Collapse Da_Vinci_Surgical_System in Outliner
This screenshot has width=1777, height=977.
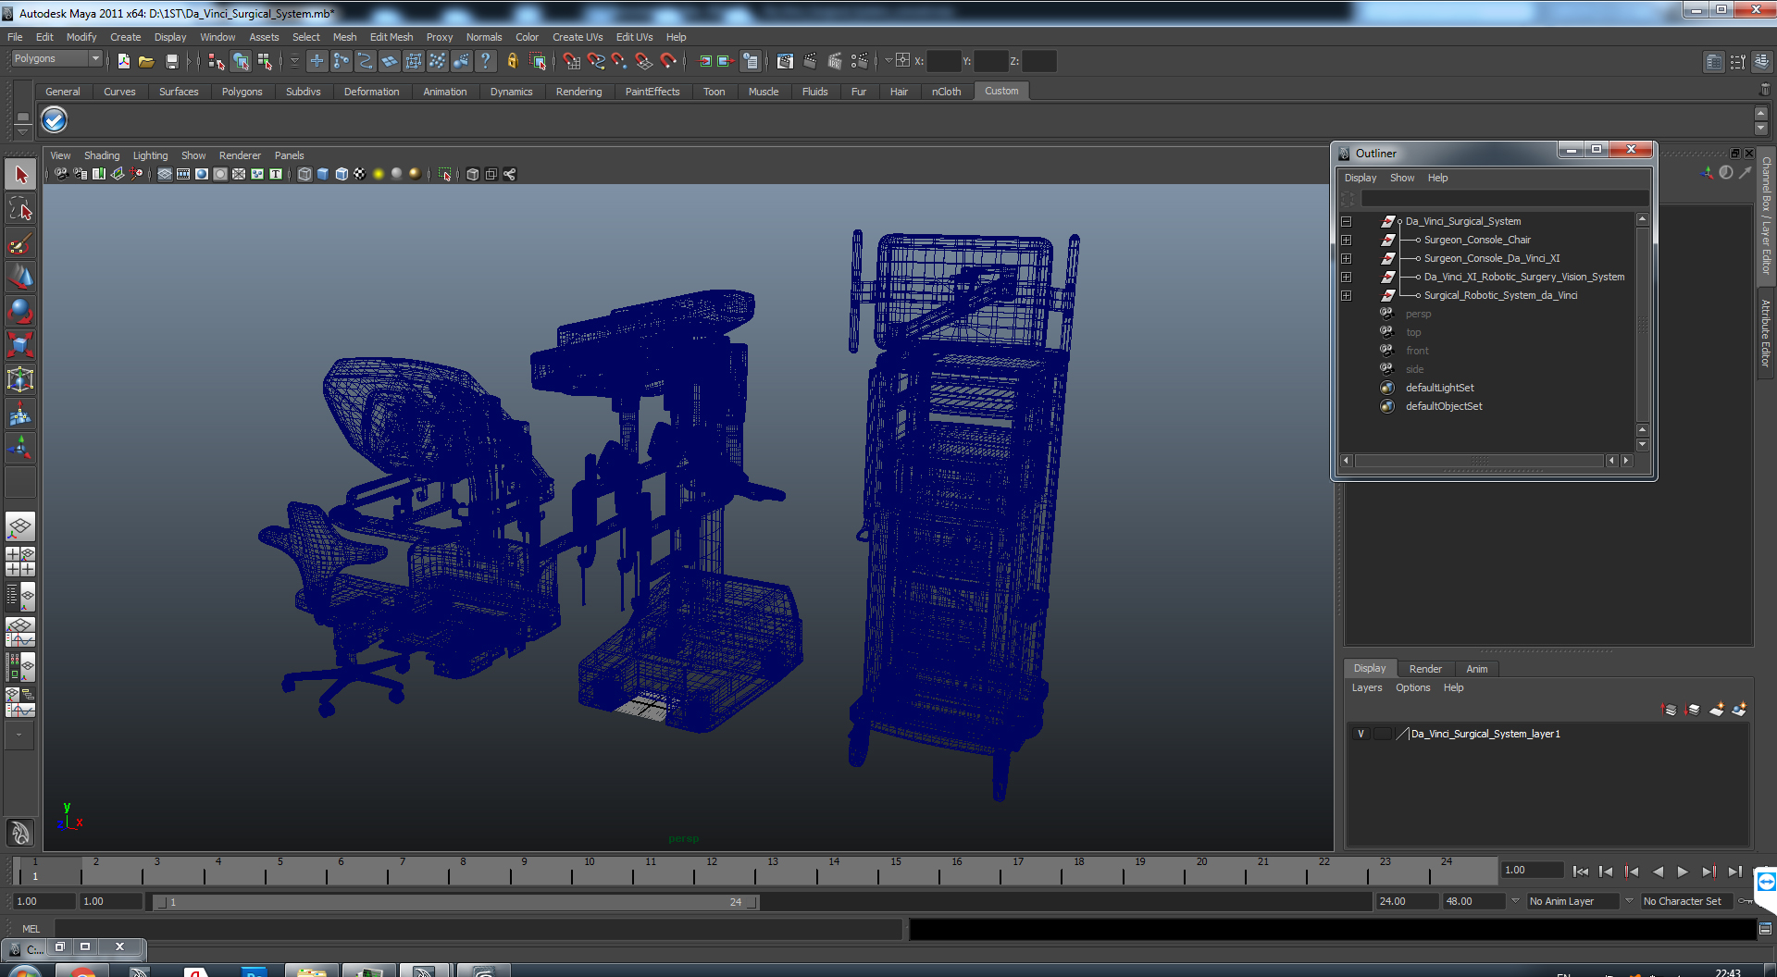coord(1347,222)
